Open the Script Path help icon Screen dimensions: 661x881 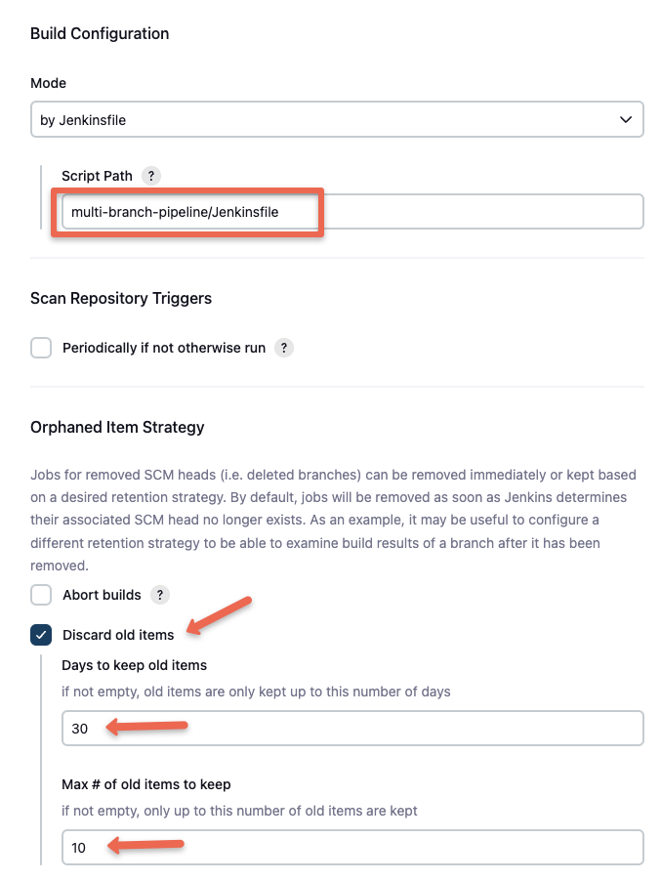coord(151,176)
